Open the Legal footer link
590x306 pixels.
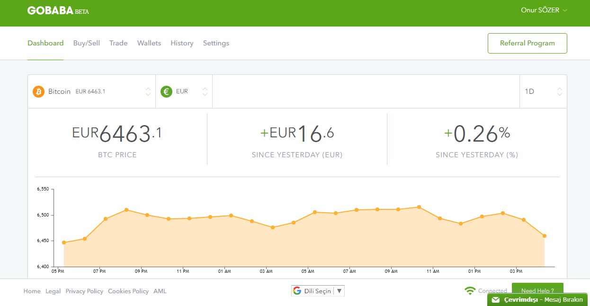click(53, 291)
